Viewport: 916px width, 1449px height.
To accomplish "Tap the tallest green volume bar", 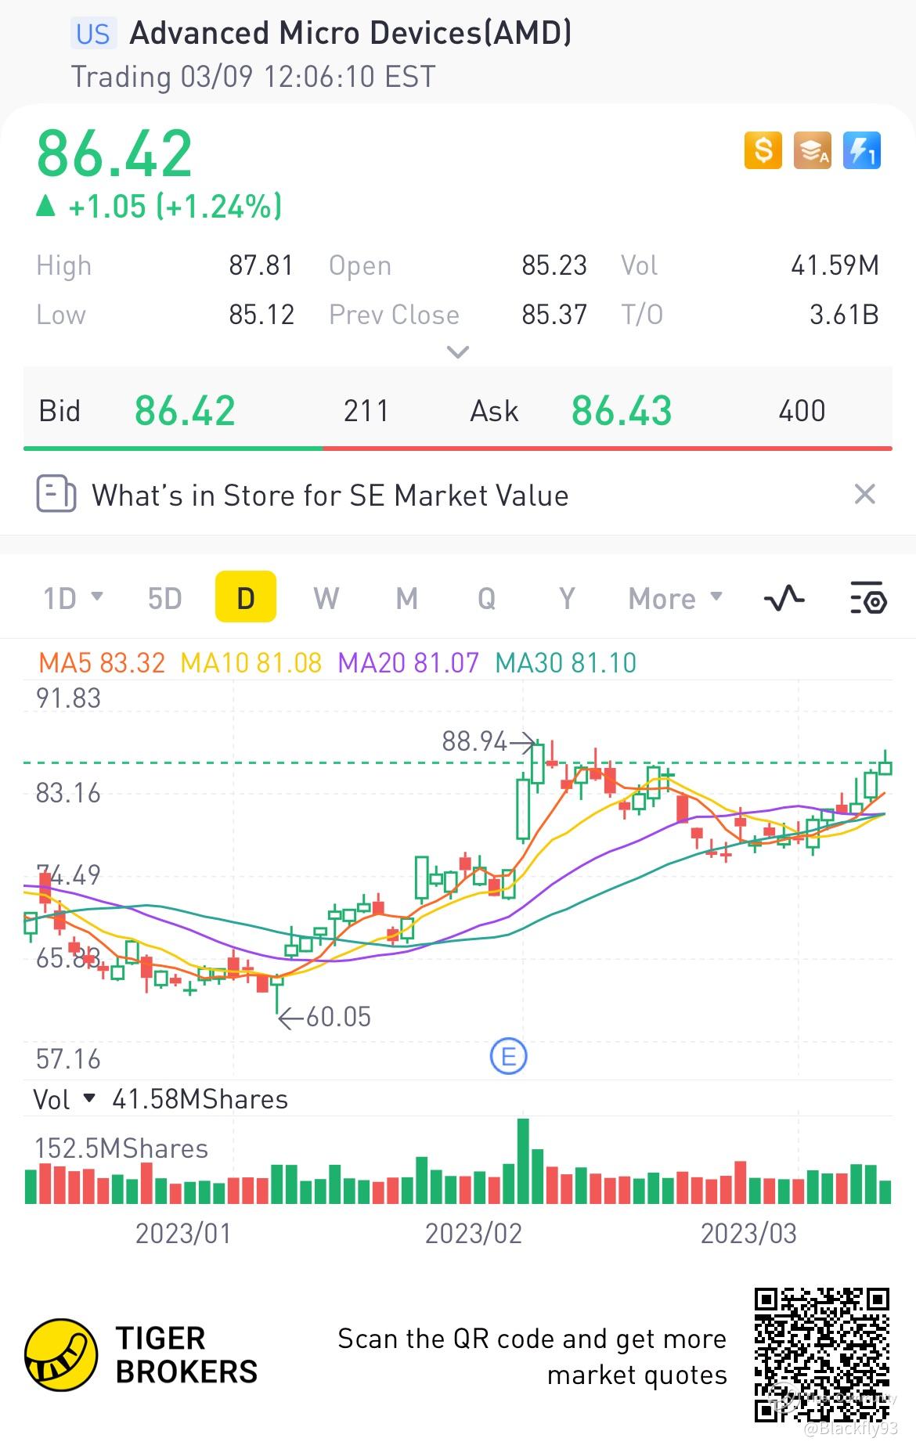I will [x=524, y=1161].
